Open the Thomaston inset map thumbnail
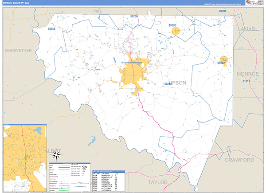 [x=25, y=158]
